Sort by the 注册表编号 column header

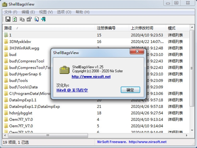112,28
